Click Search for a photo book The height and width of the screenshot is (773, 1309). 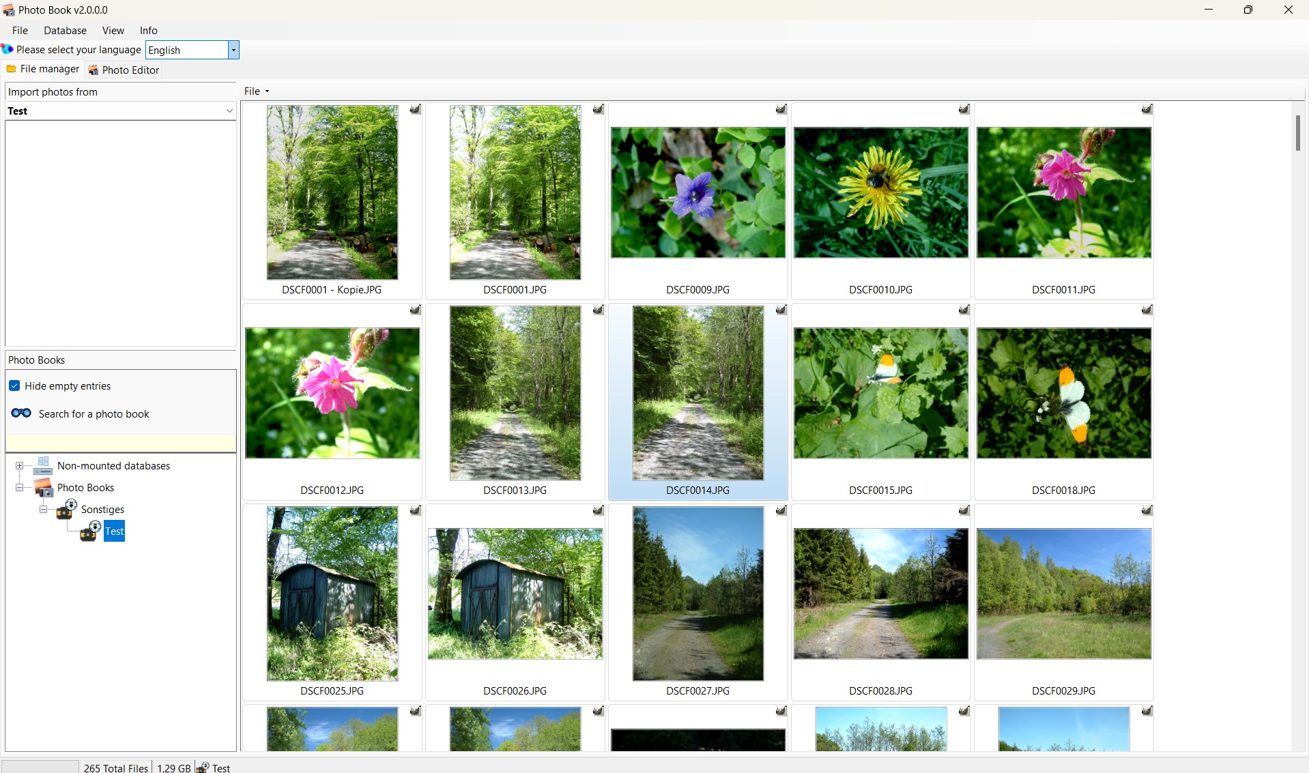point(93,414)
